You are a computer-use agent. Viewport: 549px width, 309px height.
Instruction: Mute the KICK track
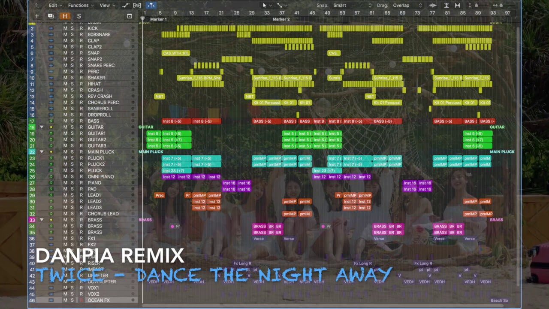(65, 28)
